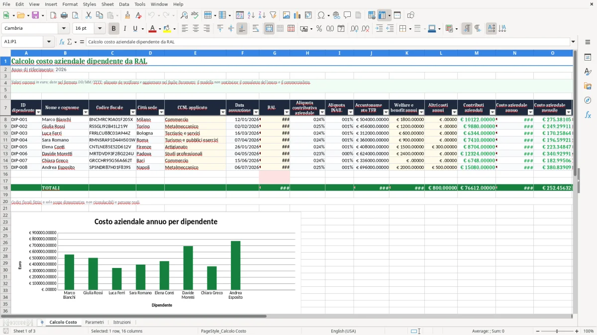597x335 pixels.
Task: Click the Copy icon
Action: [99, 15]
